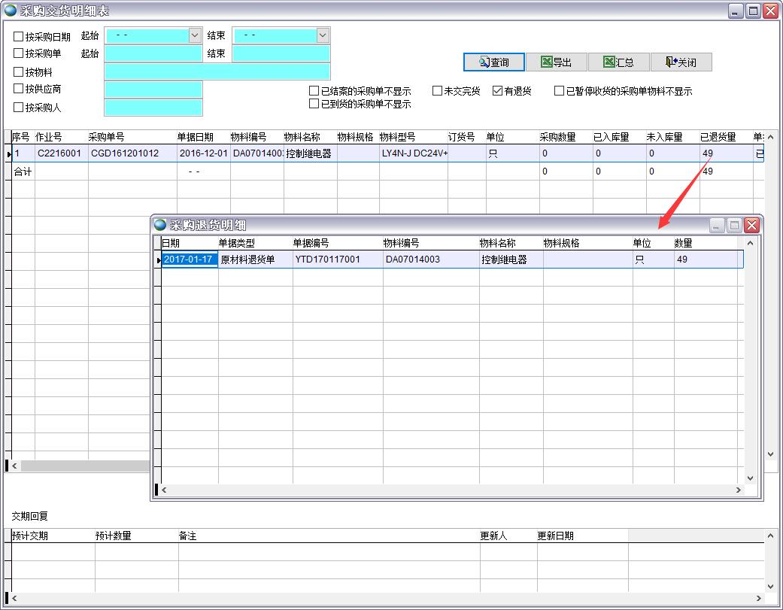This screenshot has height=610, width=783.
Task: Click the 单据编号 column header in popup
Action: click(311, 243)
